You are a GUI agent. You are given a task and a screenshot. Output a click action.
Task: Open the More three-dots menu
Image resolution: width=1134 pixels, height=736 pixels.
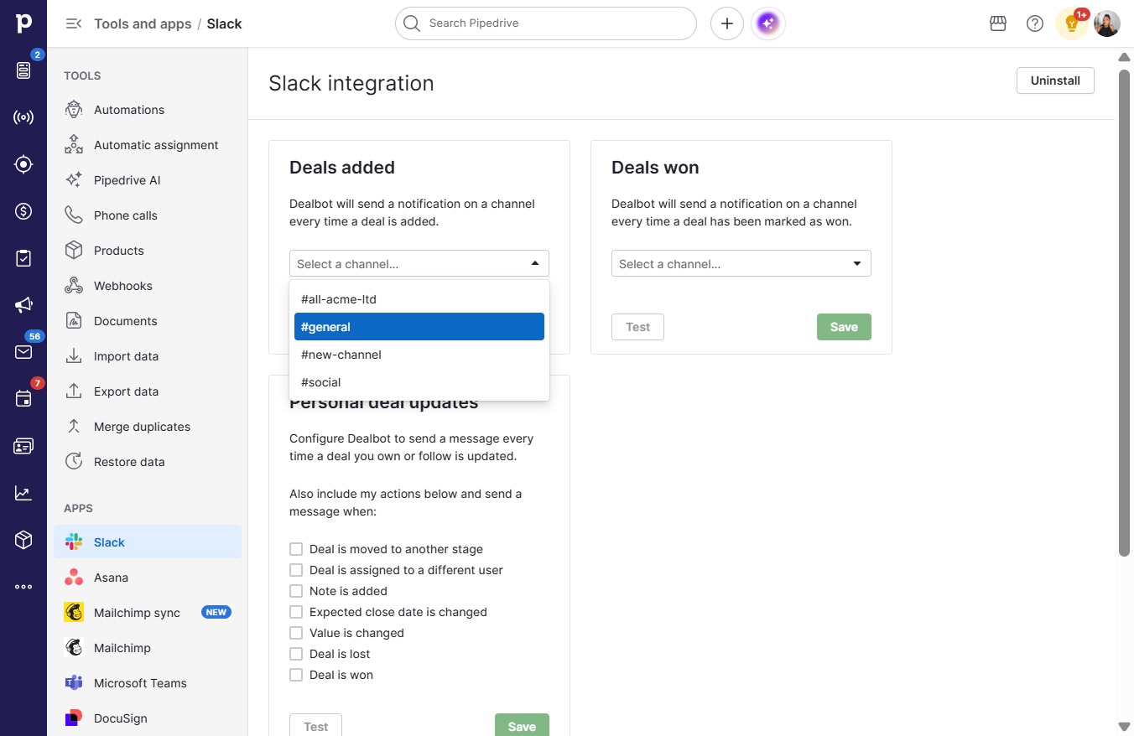(23, 587)
